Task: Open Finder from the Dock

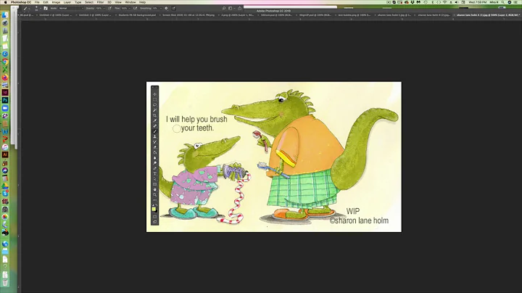Action: click(5, 15)
